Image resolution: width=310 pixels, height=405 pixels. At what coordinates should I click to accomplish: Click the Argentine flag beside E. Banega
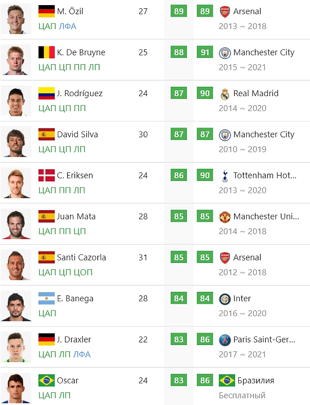tap(46, 298)
